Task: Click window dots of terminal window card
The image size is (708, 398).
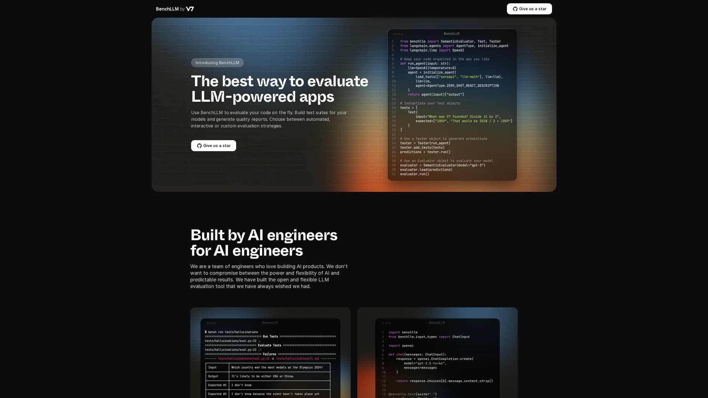Action: tap(211, 323)
